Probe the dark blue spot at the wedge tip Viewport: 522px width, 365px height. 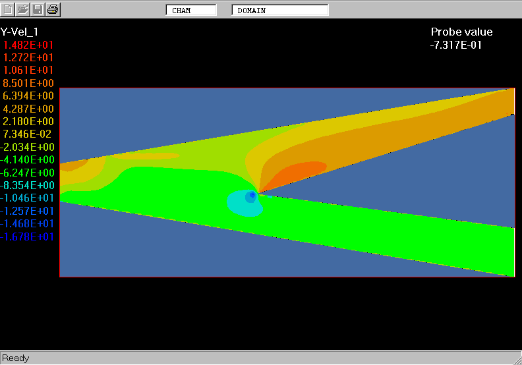pos(252,195)
